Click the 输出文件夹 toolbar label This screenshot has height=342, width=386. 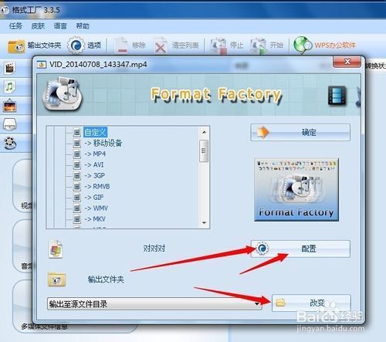point(44,46)
